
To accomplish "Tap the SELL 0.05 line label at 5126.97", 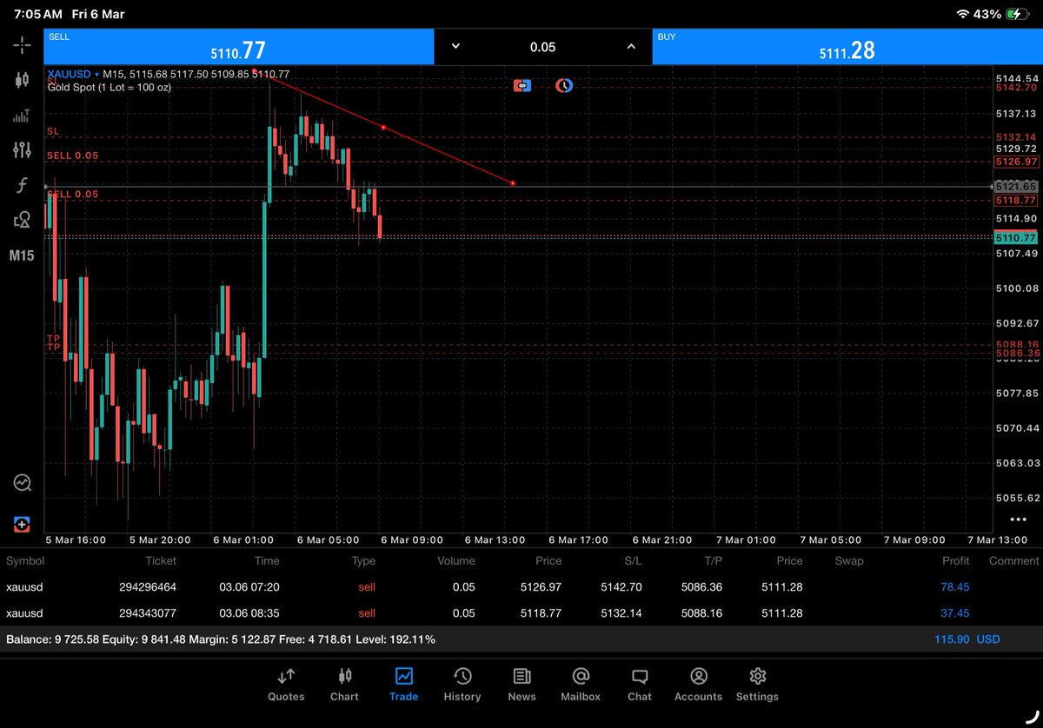I will [72, 156].
